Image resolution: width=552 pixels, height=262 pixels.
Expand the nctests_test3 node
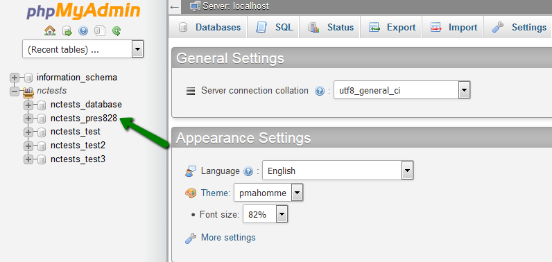tap(28, 159)
